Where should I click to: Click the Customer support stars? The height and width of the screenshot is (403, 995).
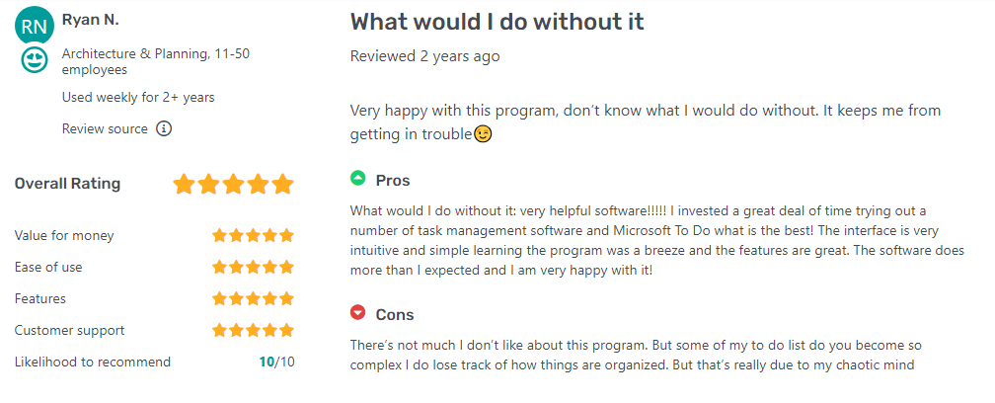[253, 330]
